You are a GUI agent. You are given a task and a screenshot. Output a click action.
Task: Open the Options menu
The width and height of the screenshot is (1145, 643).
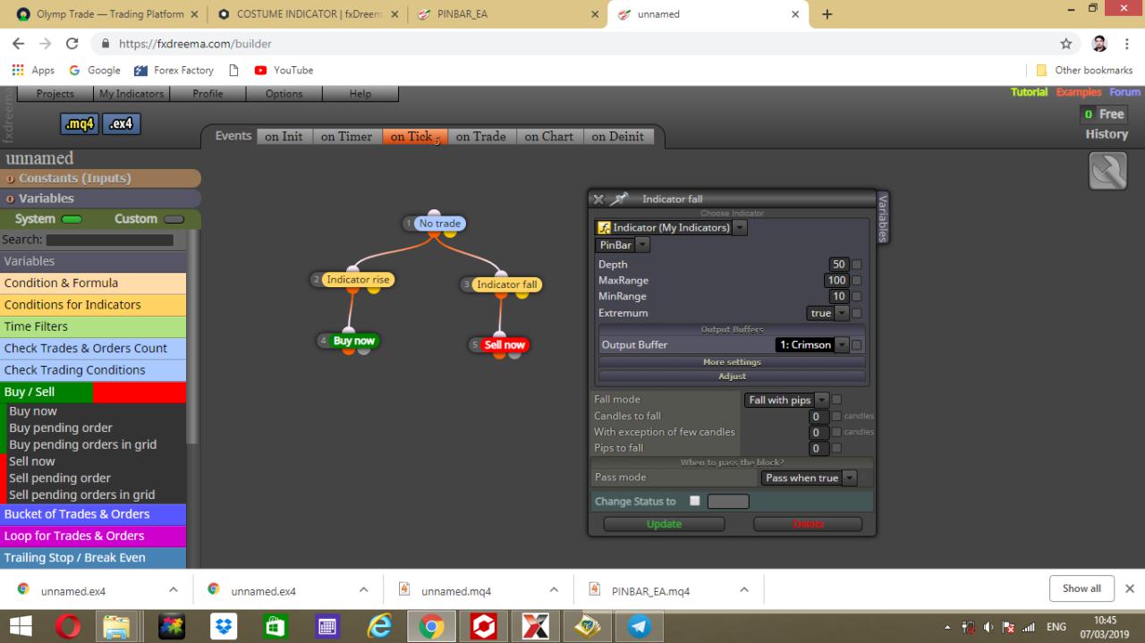click(284, 94)
